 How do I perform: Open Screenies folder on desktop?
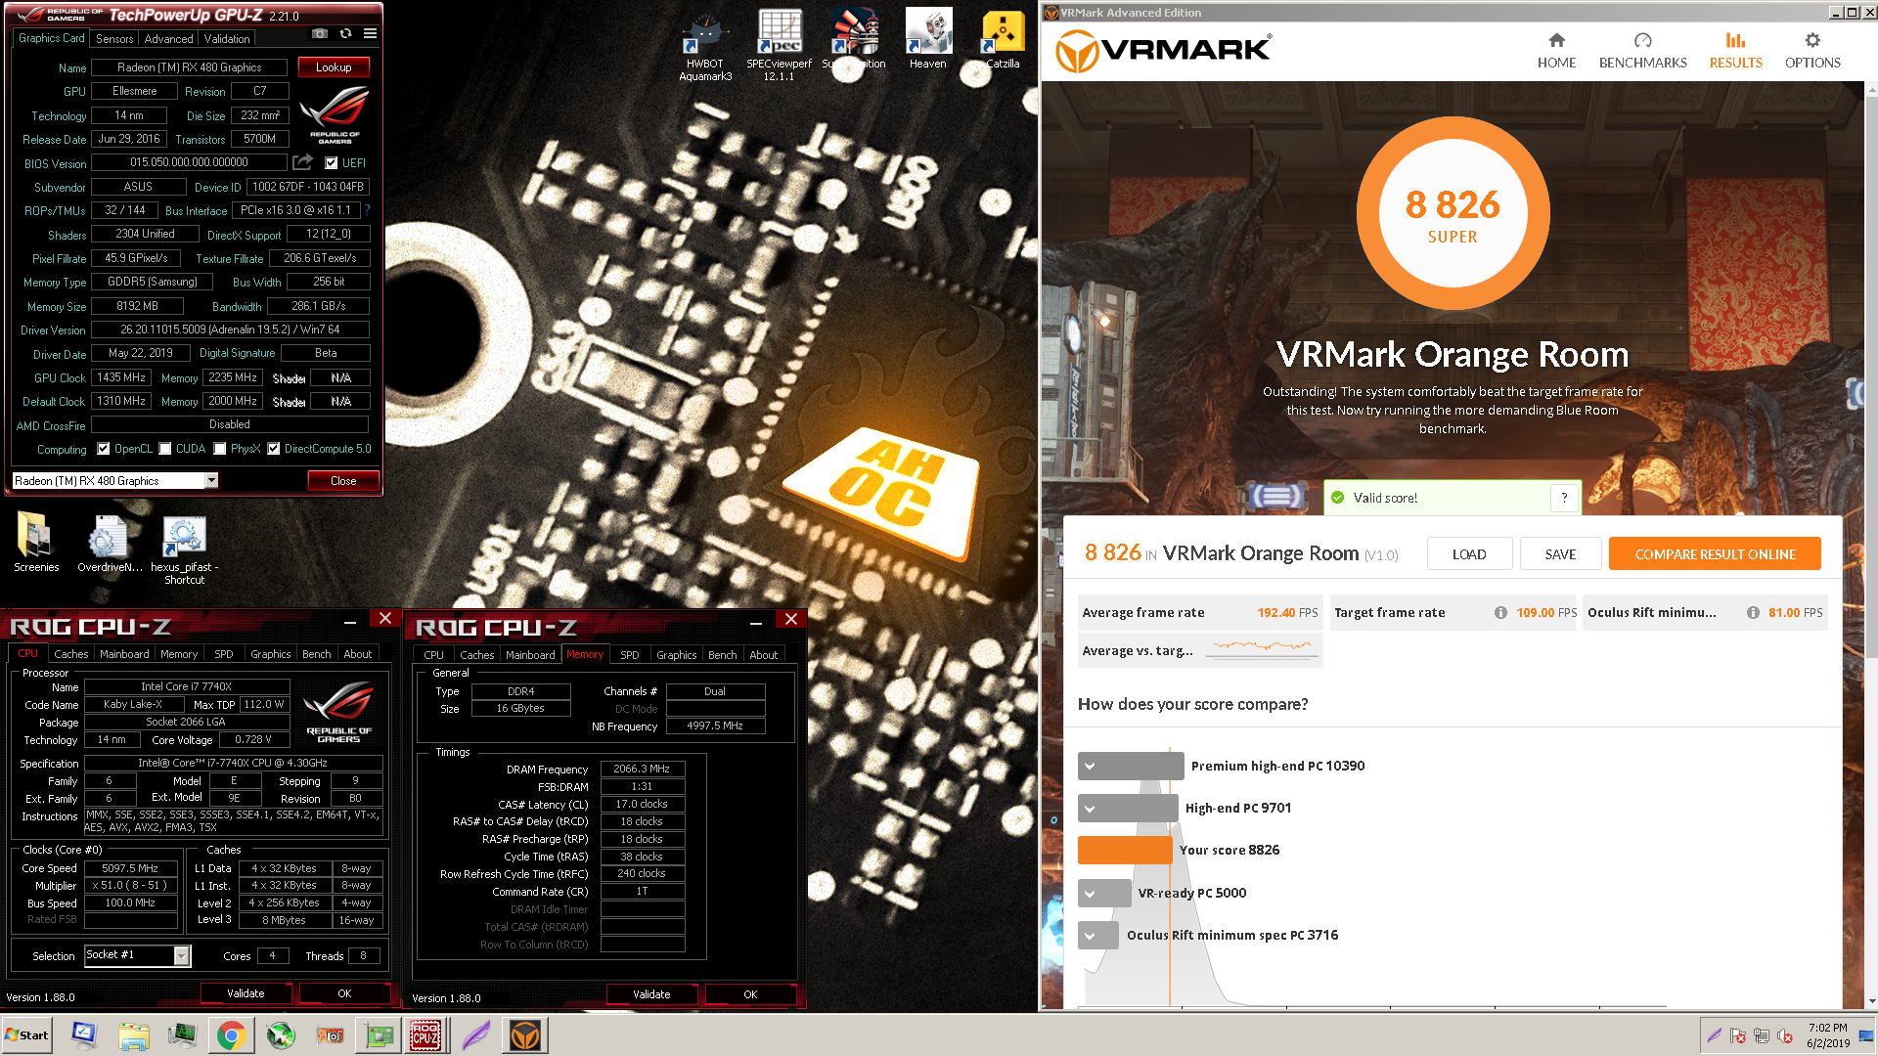click(36, 543)
